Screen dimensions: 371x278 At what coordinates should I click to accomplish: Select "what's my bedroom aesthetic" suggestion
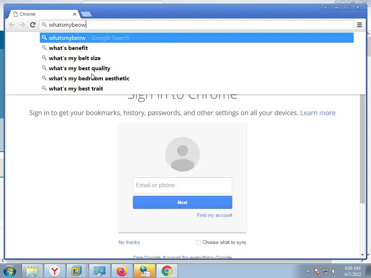tap(196, 79)
